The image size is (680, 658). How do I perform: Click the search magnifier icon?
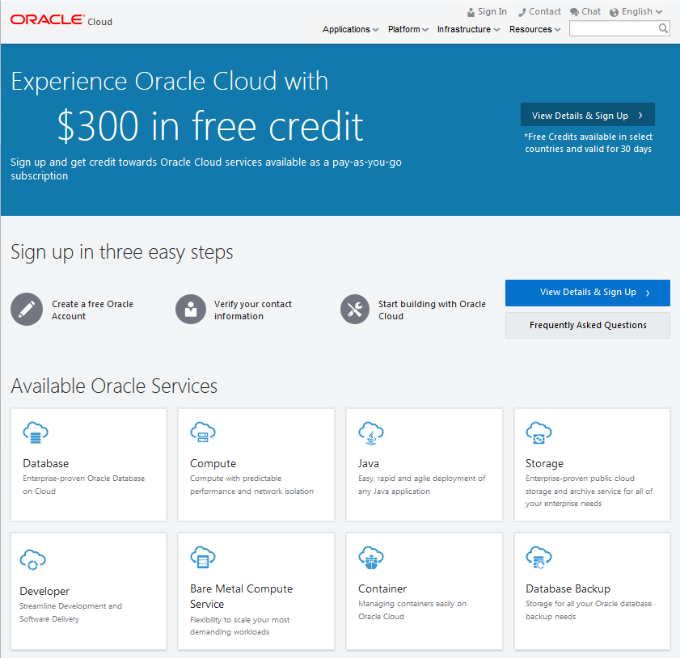[663, 28]
